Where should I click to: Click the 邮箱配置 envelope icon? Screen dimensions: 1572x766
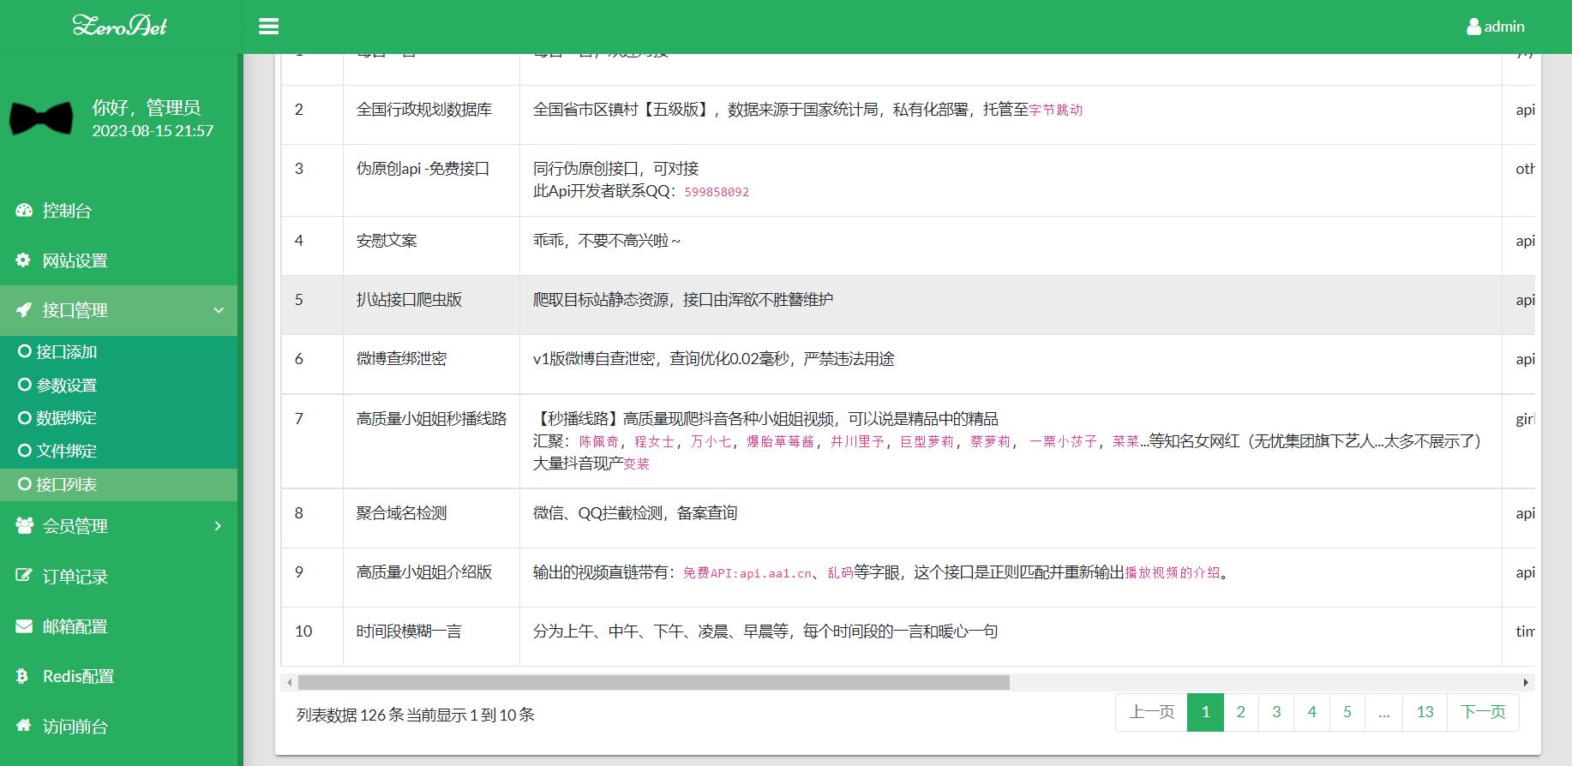(24, 626)
